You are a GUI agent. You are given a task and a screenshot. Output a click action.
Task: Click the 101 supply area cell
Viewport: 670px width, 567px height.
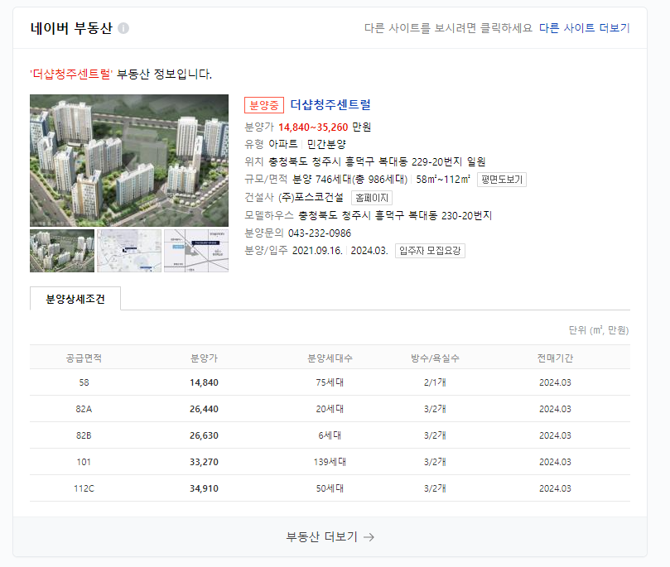pyautogui.click(x=84, y=462)
